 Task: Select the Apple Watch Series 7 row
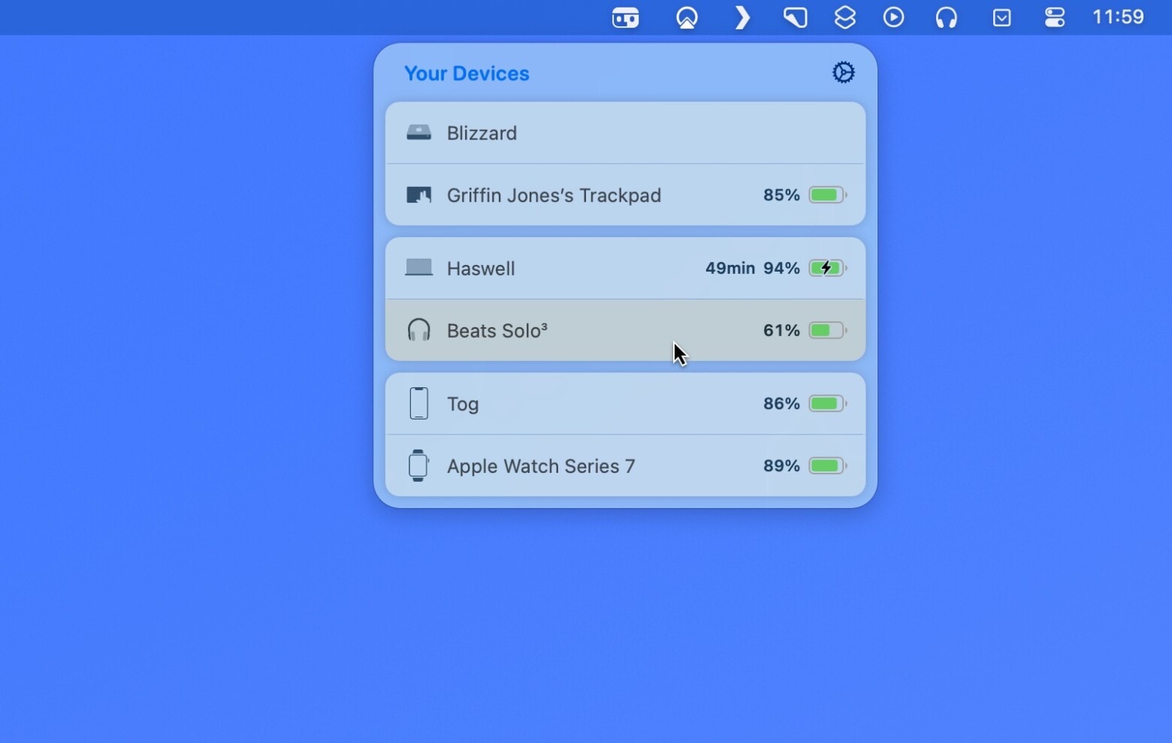click(x=624, y=465)
